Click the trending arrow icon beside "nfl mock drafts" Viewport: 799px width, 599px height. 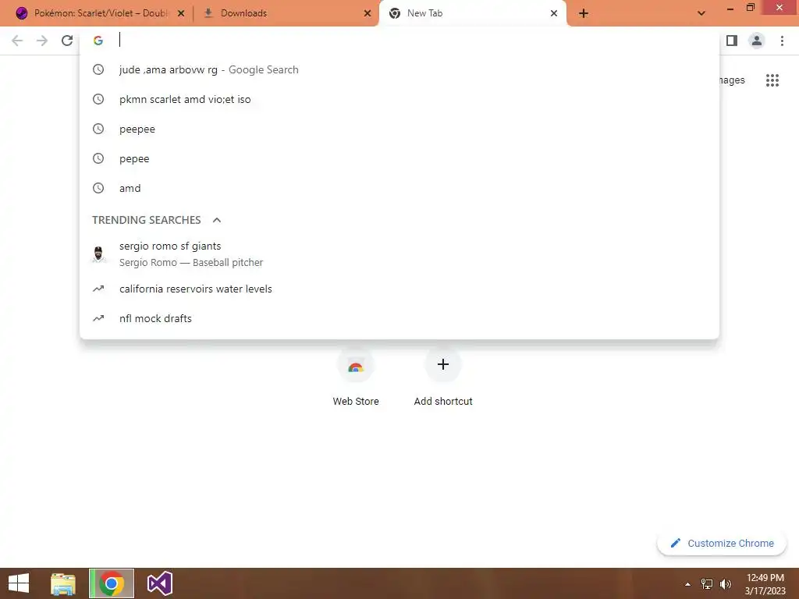pyautogui.click(x=98, y=318)
